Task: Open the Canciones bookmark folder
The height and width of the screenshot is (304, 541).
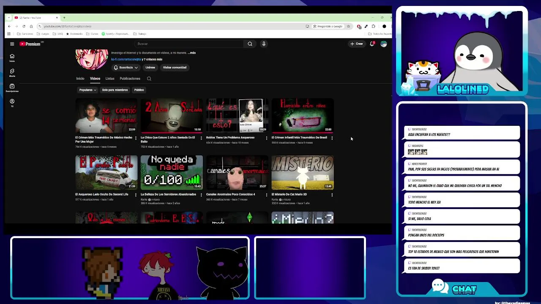Action: (25, 34)
